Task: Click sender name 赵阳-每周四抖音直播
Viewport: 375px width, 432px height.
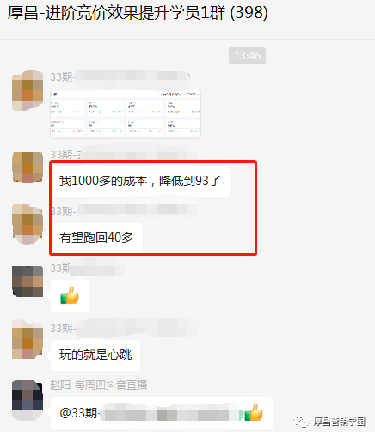Action: [x=99, y=385]
